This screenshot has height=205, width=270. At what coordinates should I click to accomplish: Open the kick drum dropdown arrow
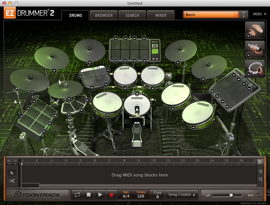[x=137, y=94]
